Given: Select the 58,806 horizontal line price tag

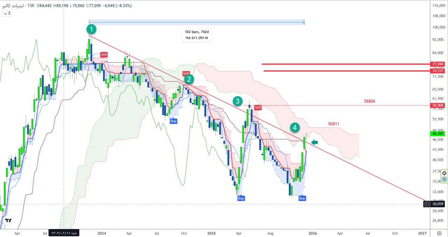Looking at the screenshot, I should click(x=438, y=105).
